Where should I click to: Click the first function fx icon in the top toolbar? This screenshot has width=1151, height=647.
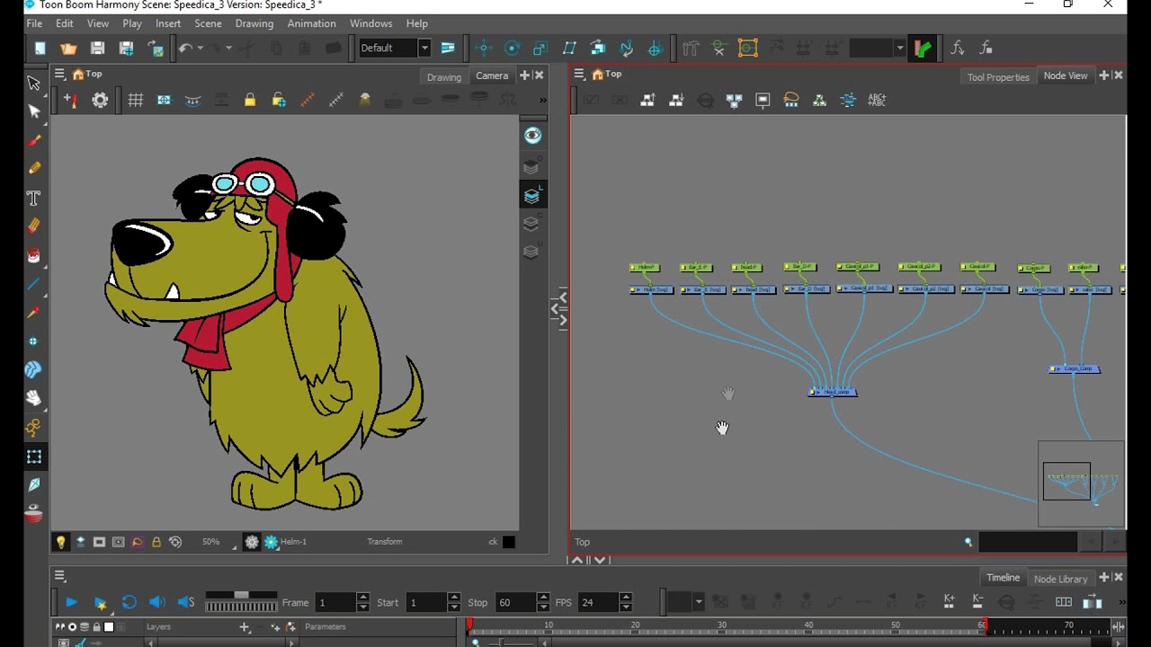957,49
